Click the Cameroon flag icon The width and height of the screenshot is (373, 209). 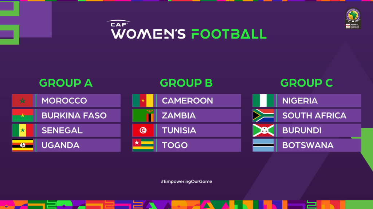point(143,101)
